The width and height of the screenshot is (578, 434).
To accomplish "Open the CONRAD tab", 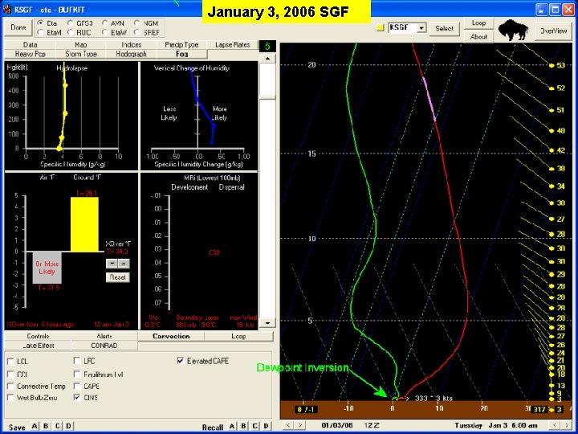I will click(104, 346).
